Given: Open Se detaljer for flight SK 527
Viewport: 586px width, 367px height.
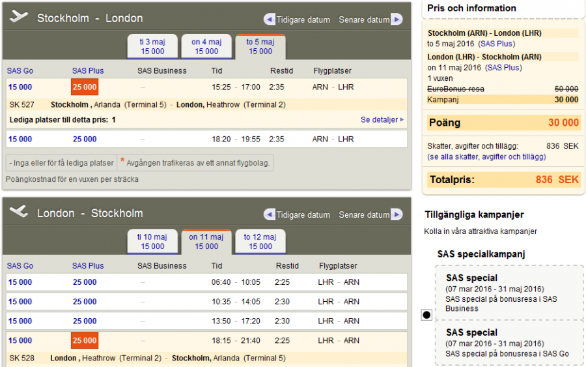Looking at the screenshot, I should pyautogui.click(x=382, y=120).
